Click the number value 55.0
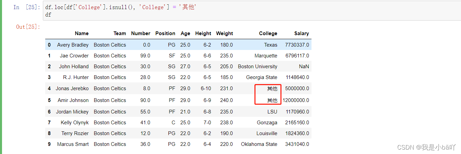Screen dimensions: 461x154 (x=145, y=112)
